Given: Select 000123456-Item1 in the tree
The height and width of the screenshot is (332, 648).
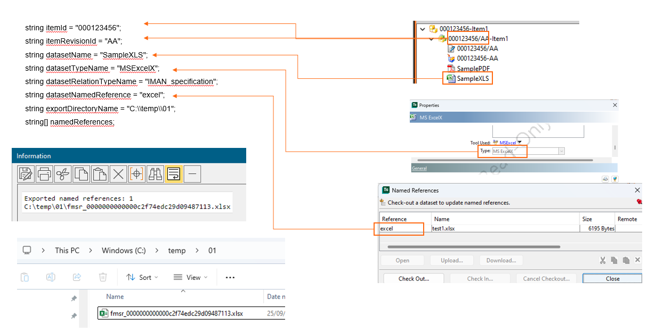Looking at the screenshot, I should click(464, 29).
